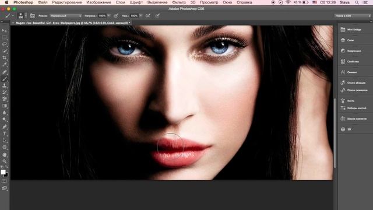Open the tool preset picker arrow
The width and height of the screenshot is (373, 210).
(13, 16)
